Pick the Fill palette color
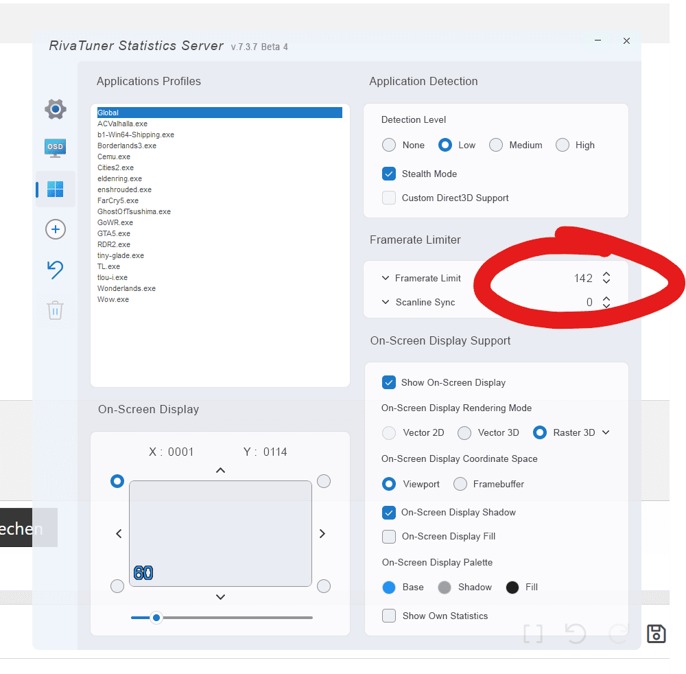Viewport: 686px width, 674px height. (x=512, y=588)
